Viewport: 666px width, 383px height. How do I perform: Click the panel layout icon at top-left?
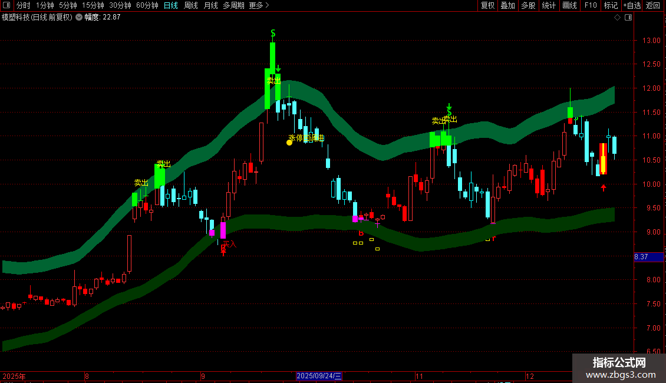click(6, 5)
